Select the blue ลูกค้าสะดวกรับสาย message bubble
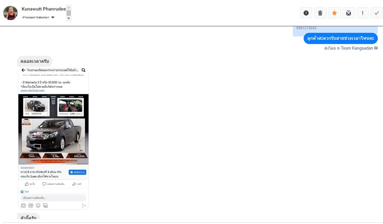The height and width of the screenshot is (224, 383). click(x=340, y=38)
